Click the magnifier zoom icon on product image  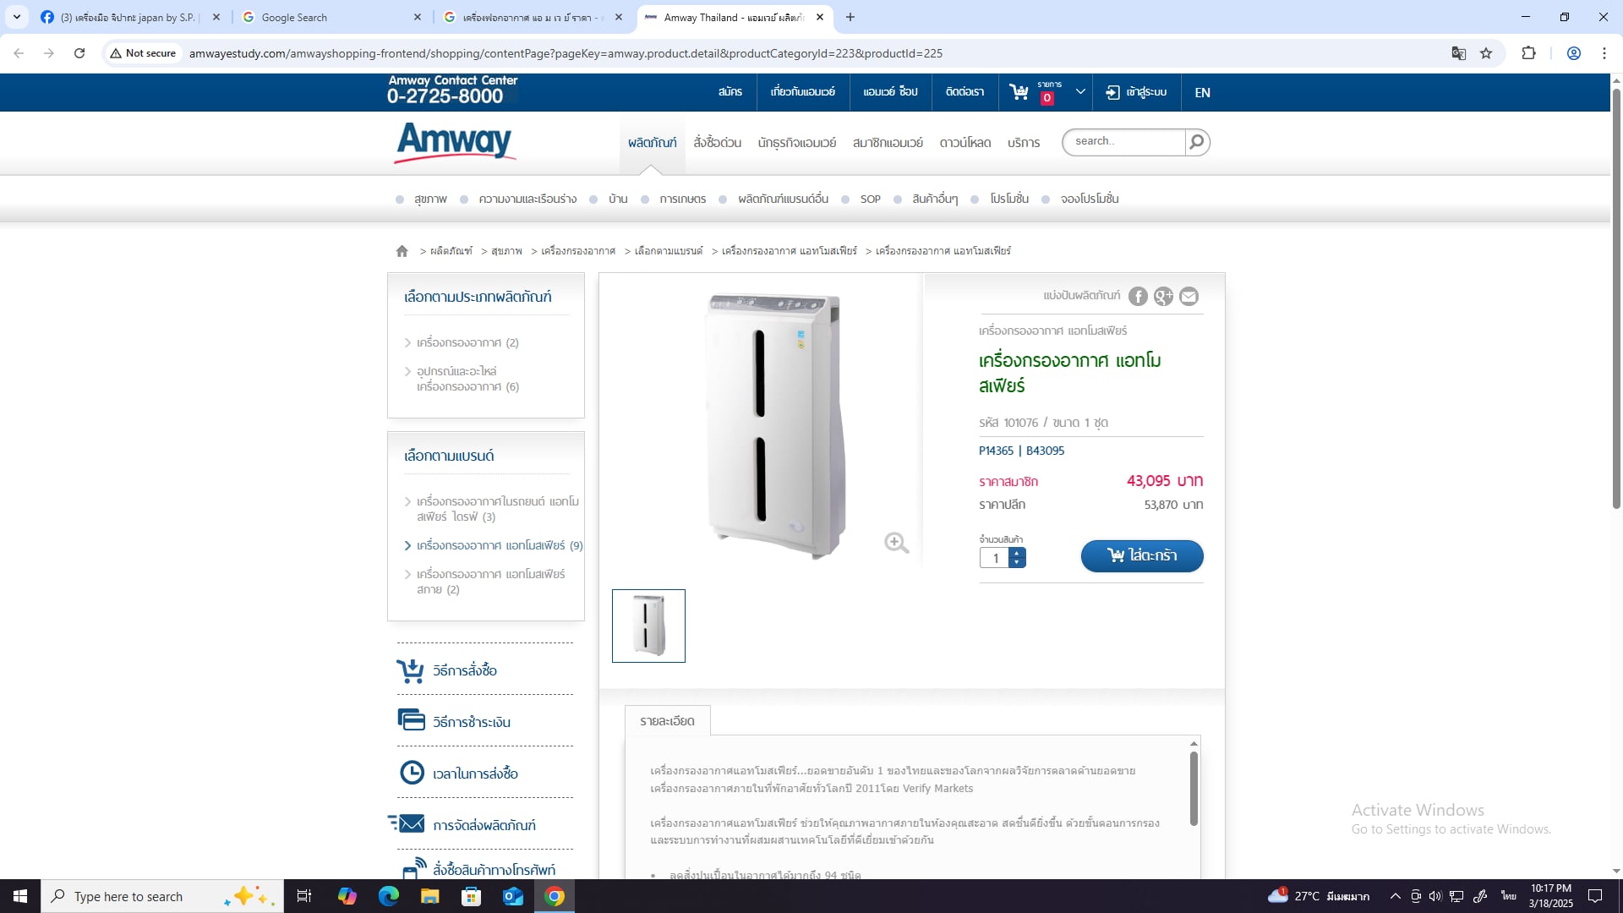click(x=897, y=543)
